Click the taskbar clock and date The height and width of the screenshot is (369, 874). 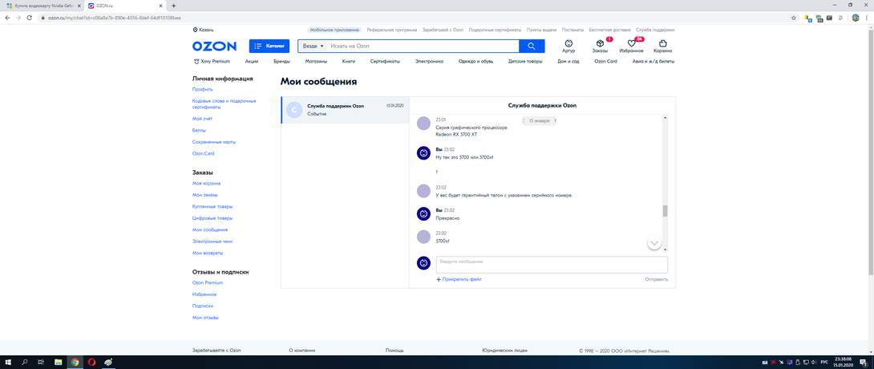[842, 363]
